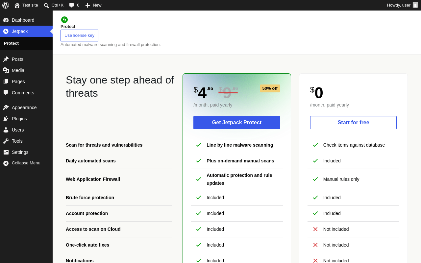Click the Users person icon
421x263 pixels.
click(6, 130)
